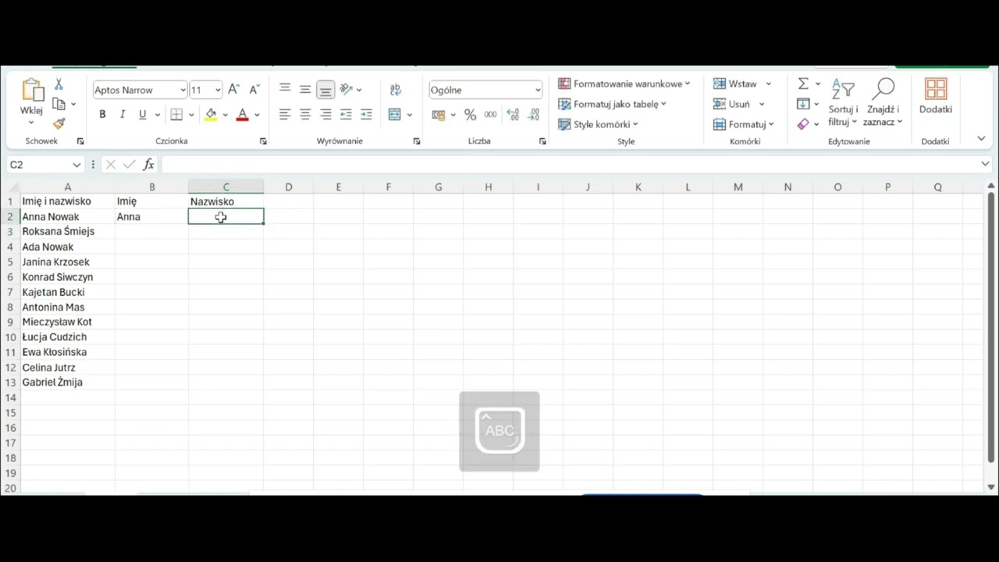Decrease font size with smaller A icon
This screenshot has width=999, height=562.
(x=254, y=90)
